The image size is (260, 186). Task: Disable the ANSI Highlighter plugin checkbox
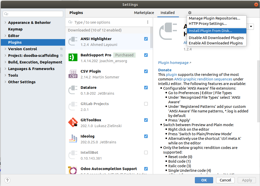(146, 39)
